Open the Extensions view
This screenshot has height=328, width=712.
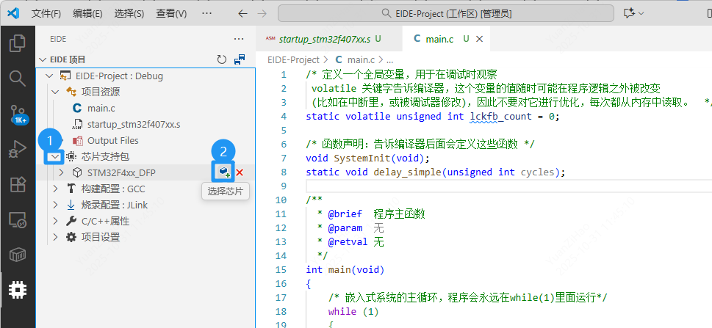tap(17, 185)
